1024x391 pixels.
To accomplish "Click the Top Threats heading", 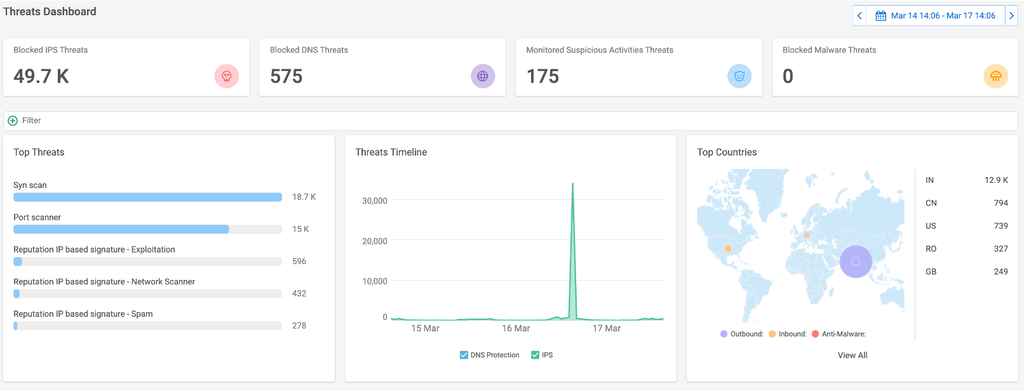I will point(39,152).
